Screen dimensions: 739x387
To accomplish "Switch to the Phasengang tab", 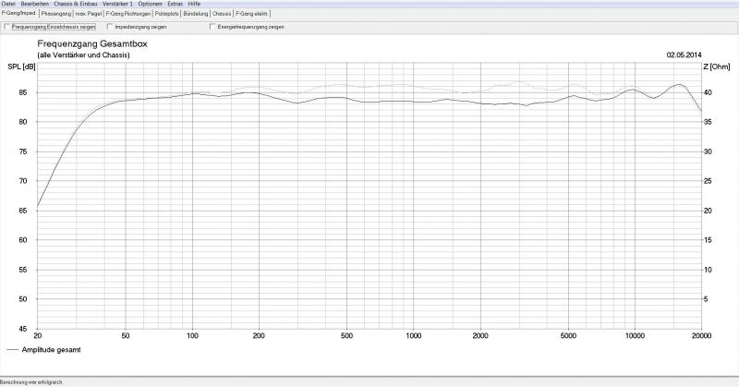I will [x=56, y=14].
